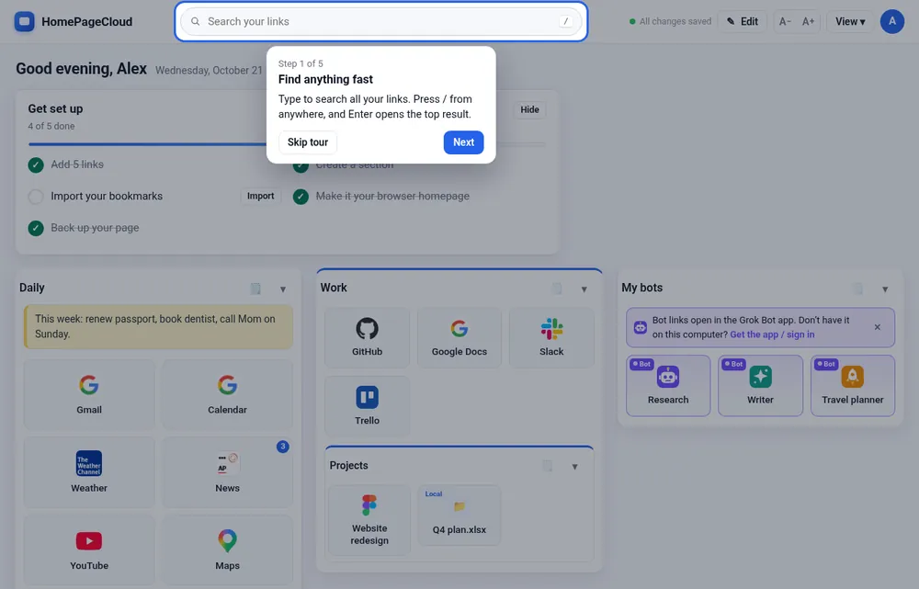The image size is (919, 589).
Task: Launch the Writer bot
Action: click(x=760, y=385)
